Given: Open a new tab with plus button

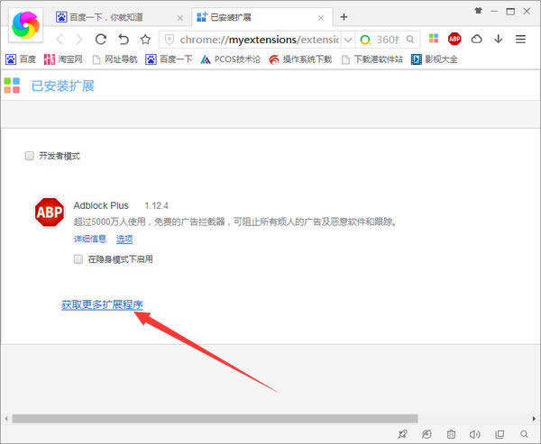Looking at the screenshot, I should pyautogui.click(x=344, y=17).
